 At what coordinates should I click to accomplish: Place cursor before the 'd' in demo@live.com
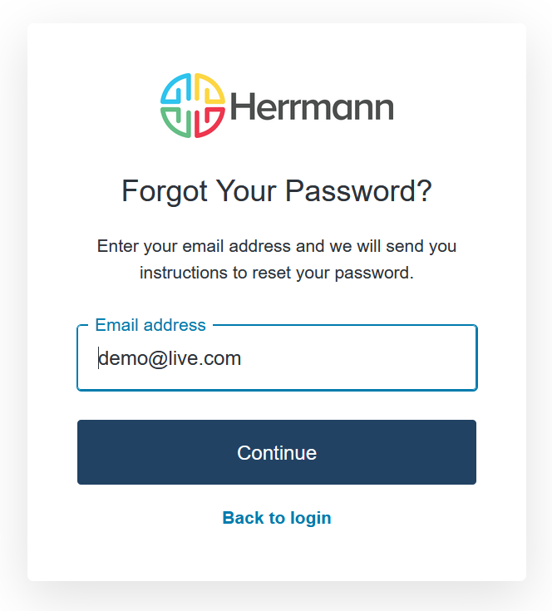pos(99,359)
